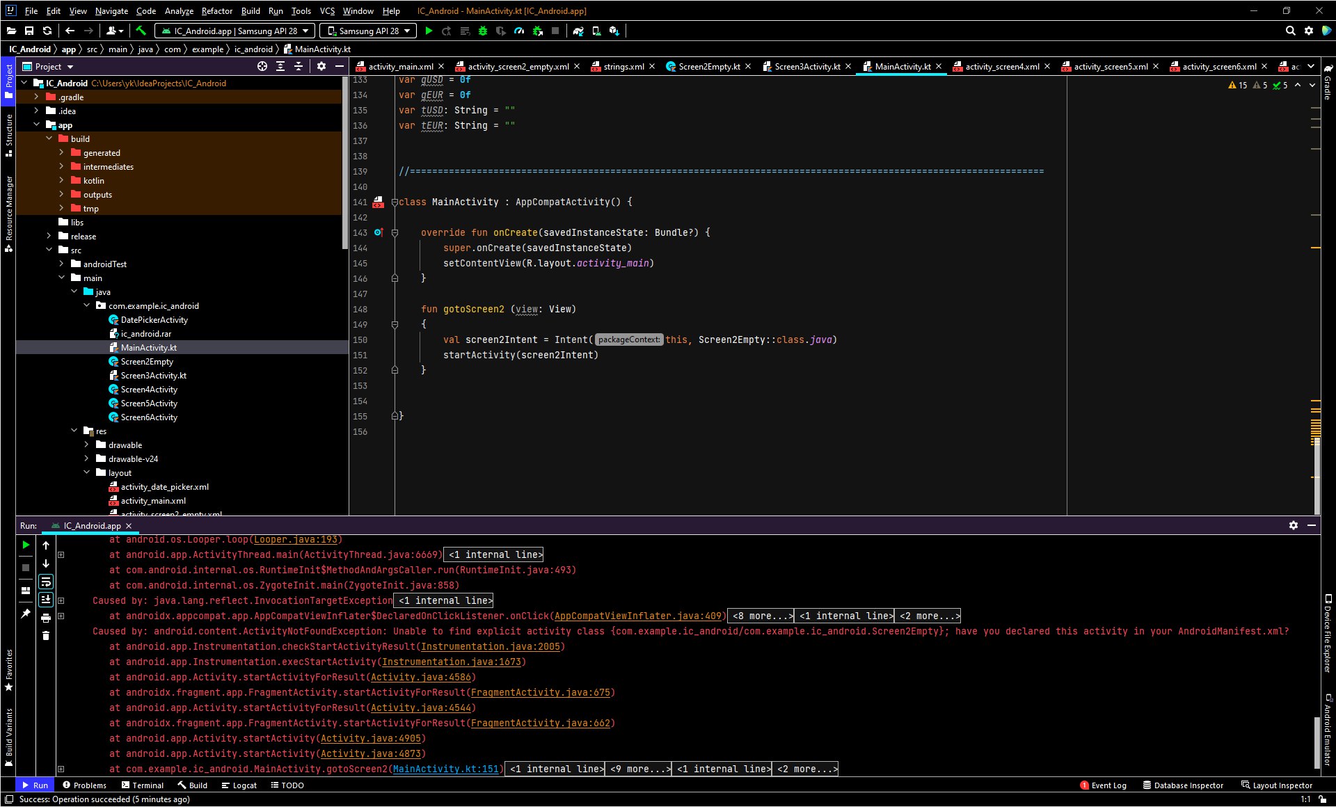Rerun app in Run panel
Screen dimensions: 1336x807
[26, 545]
